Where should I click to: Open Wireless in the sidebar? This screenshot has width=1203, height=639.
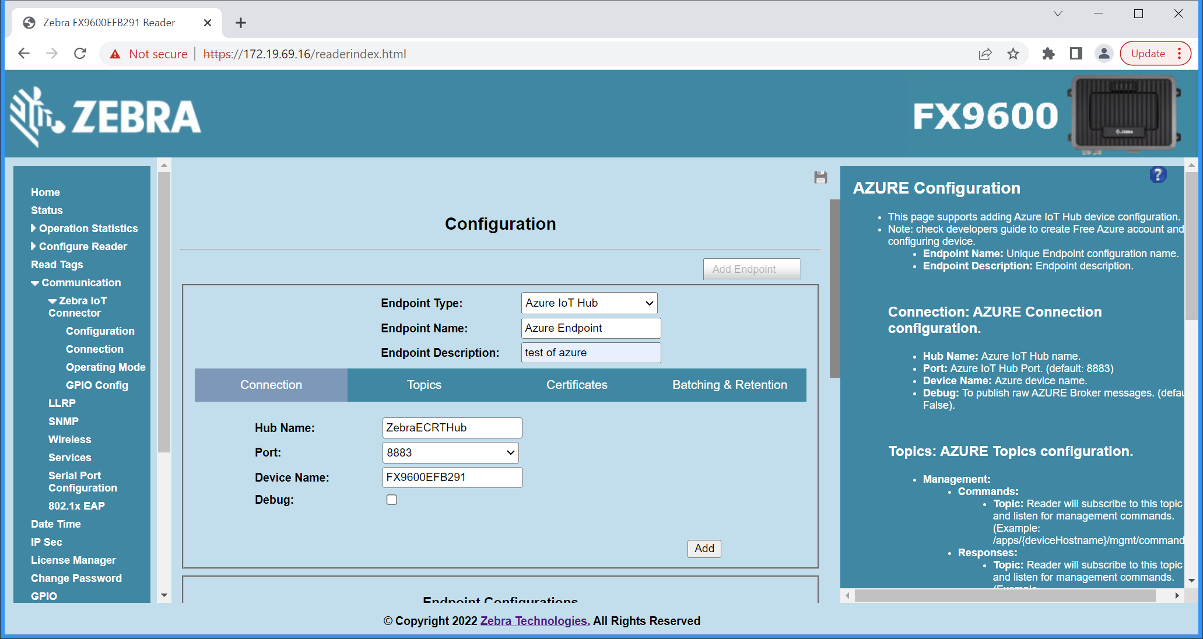click(69, 440)
